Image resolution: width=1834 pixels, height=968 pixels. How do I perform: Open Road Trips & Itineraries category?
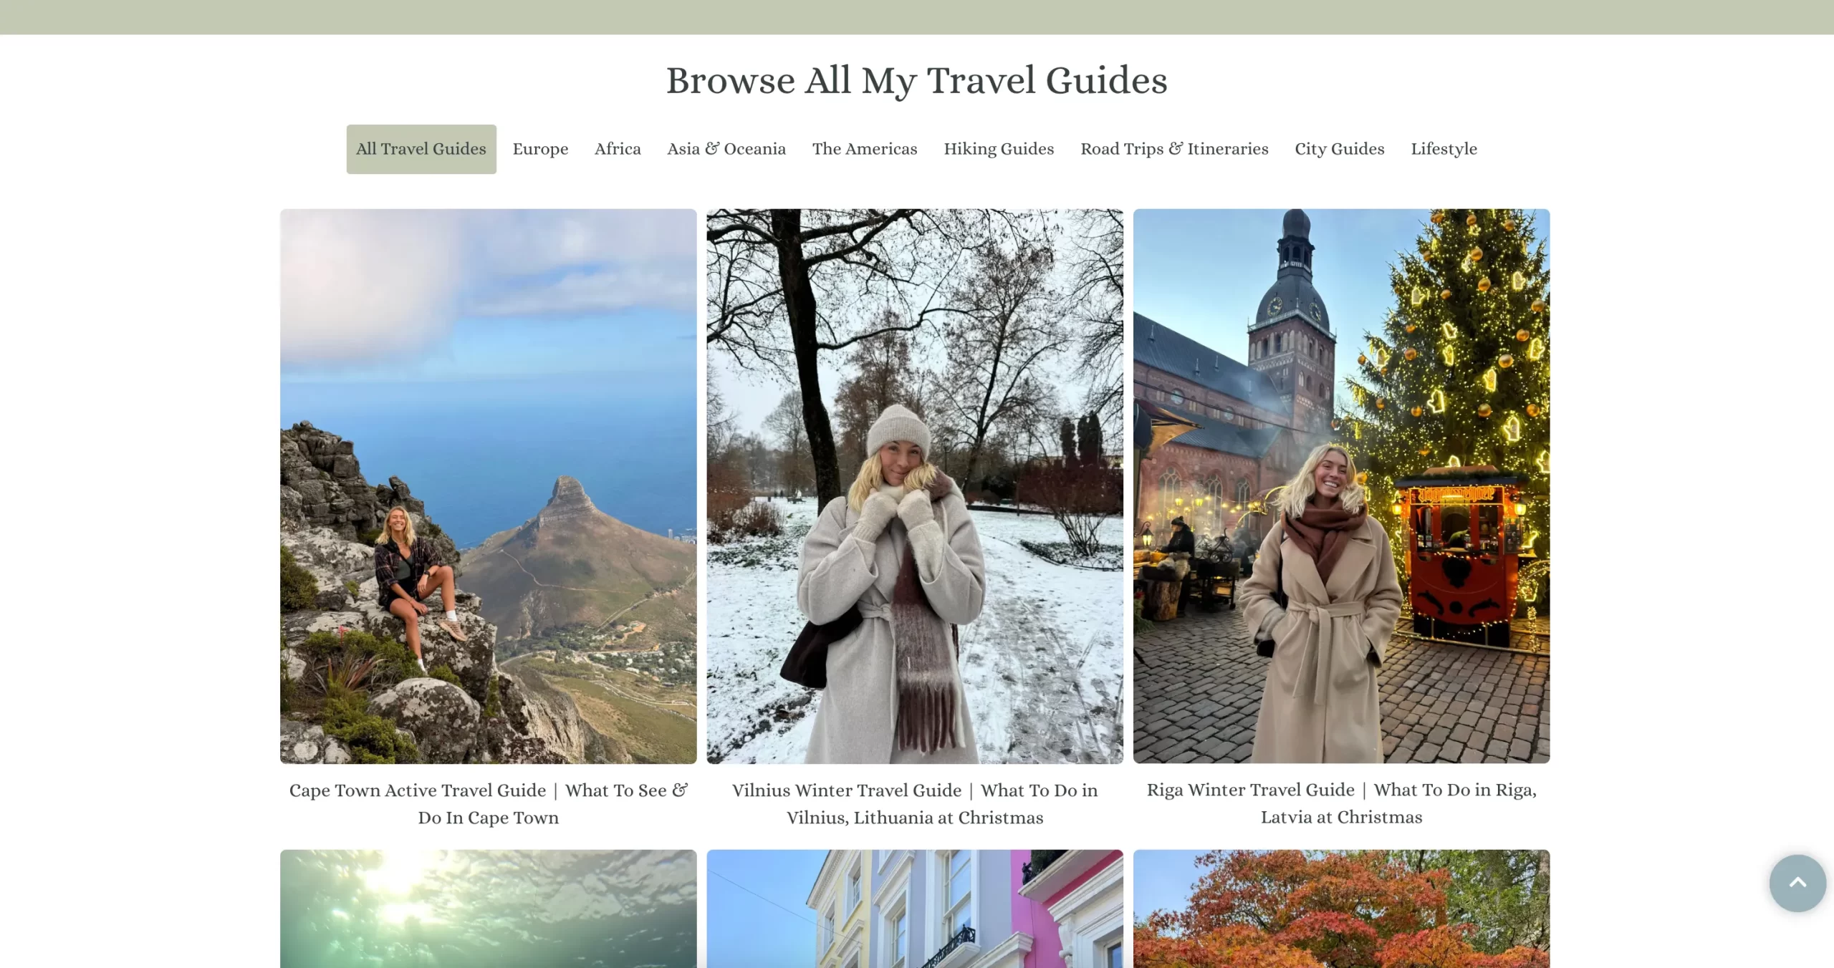pyautogui.click(x=1174, y=149)
